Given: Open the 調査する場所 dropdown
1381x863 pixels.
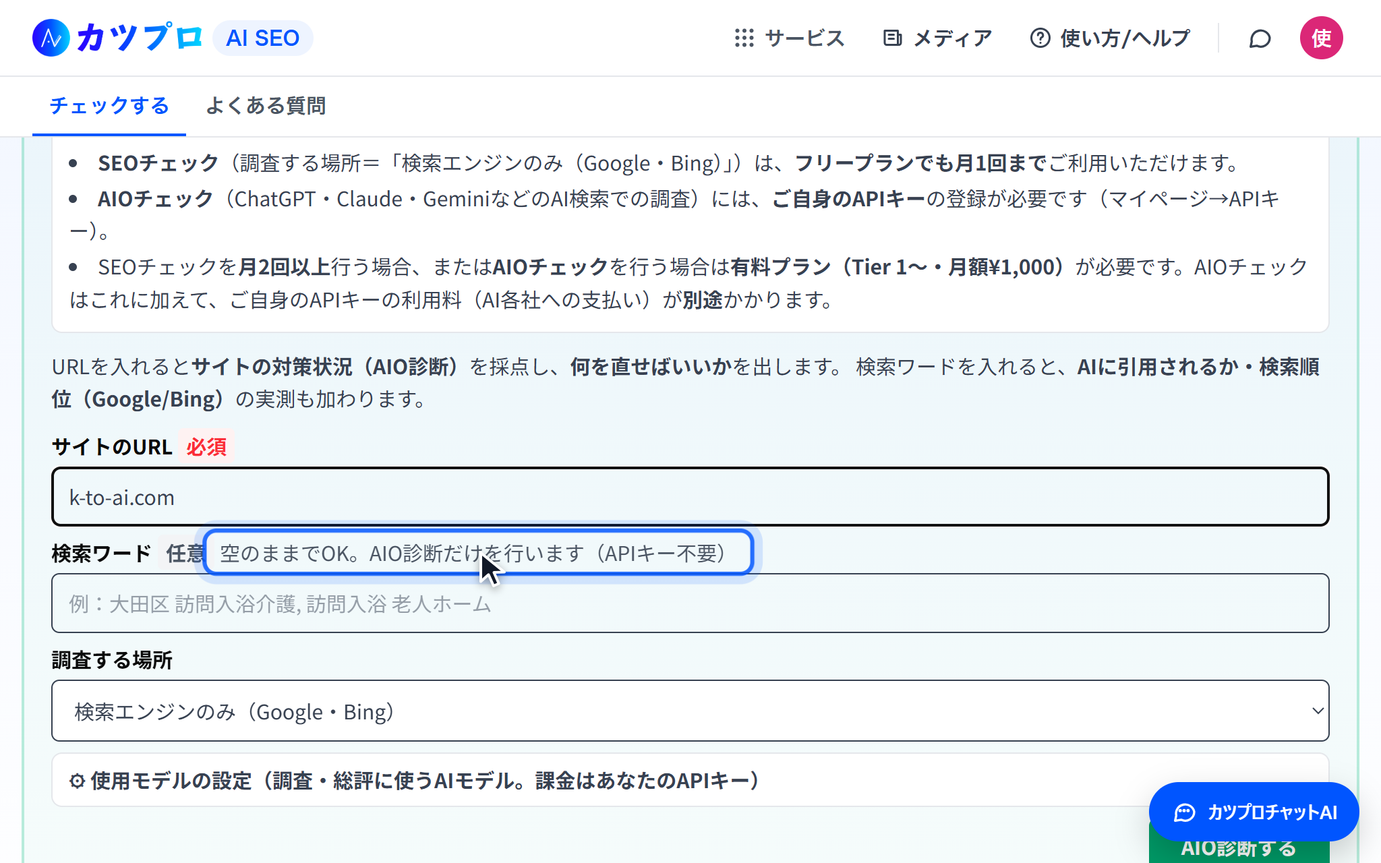Looking at the screenshot, I should click(x=690, y=711).
